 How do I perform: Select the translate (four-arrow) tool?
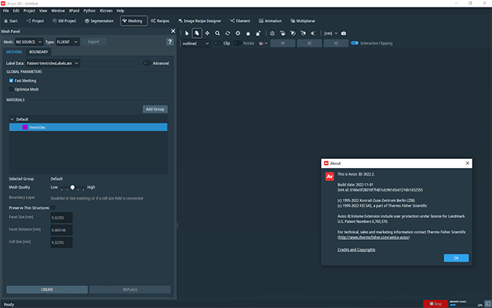coord(207,33)
